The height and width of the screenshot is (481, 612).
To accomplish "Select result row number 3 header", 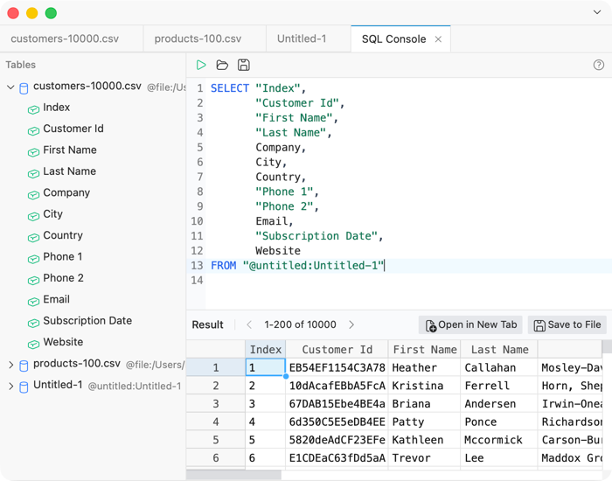I will [216, 404].
